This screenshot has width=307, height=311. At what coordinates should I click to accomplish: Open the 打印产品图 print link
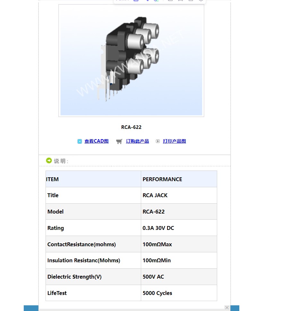point(174,141)
